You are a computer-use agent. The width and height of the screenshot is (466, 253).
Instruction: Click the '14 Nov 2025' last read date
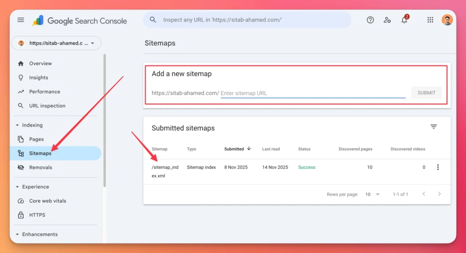[275, 167]
